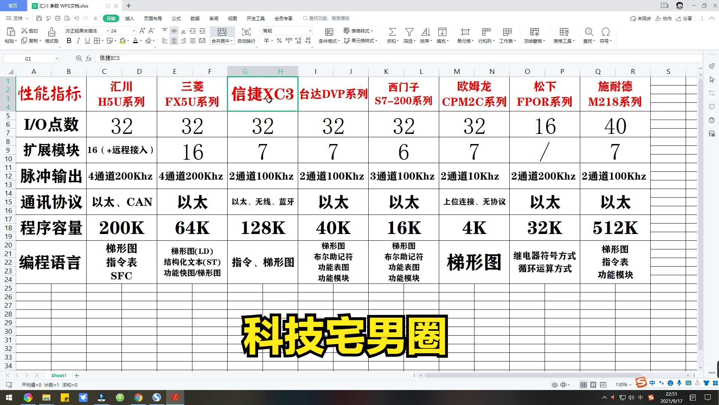Open the fill color swatch
The image size is (719, 405).
click(123, 41)
